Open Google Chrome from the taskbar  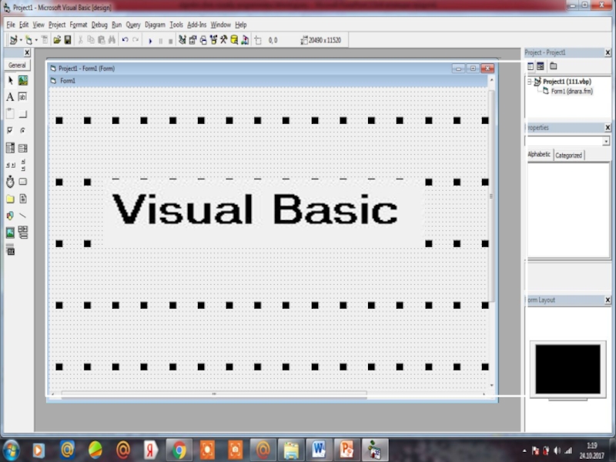(179, 450)
